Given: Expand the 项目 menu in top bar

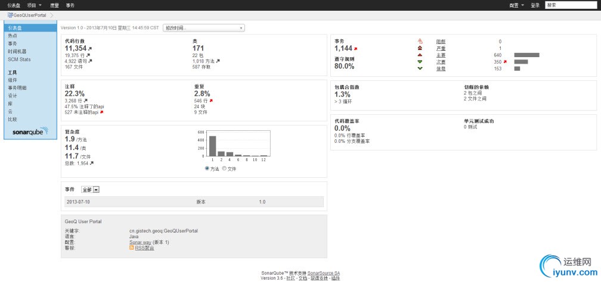Looking at the screenshot, I should pyautogui.click(x=35, y=5).
